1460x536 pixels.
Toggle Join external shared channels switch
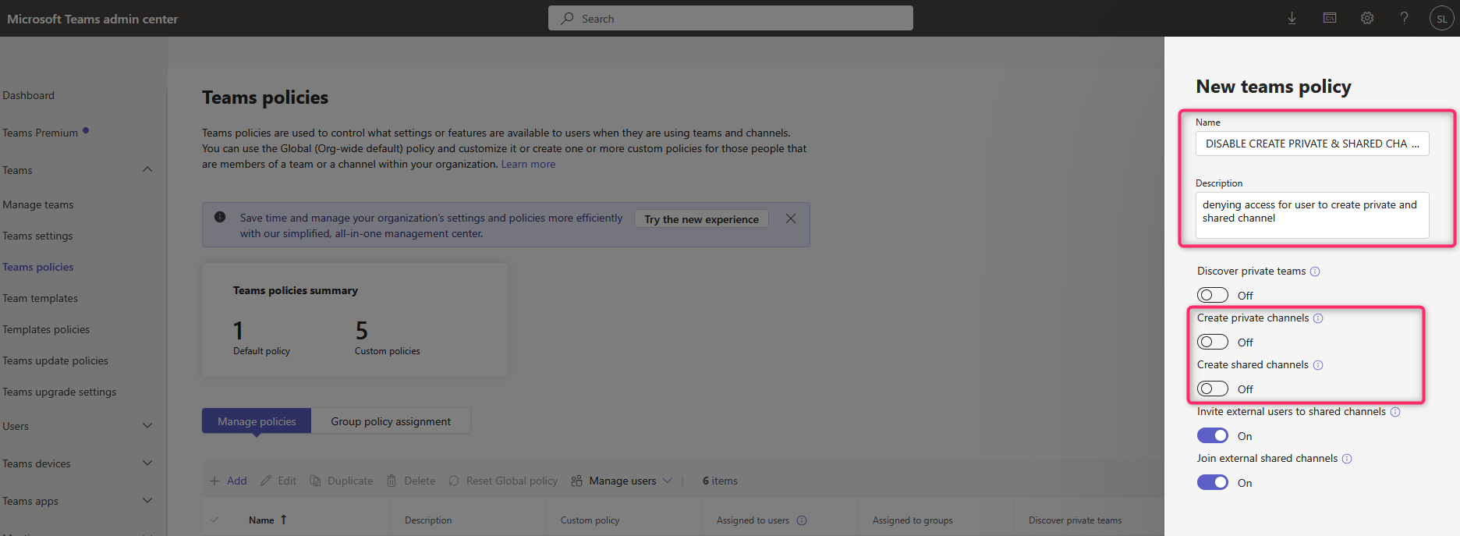[x=1213, y=482]
